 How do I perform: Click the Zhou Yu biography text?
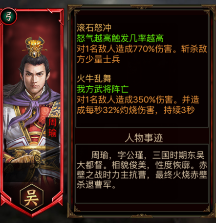tap(142, 170)
